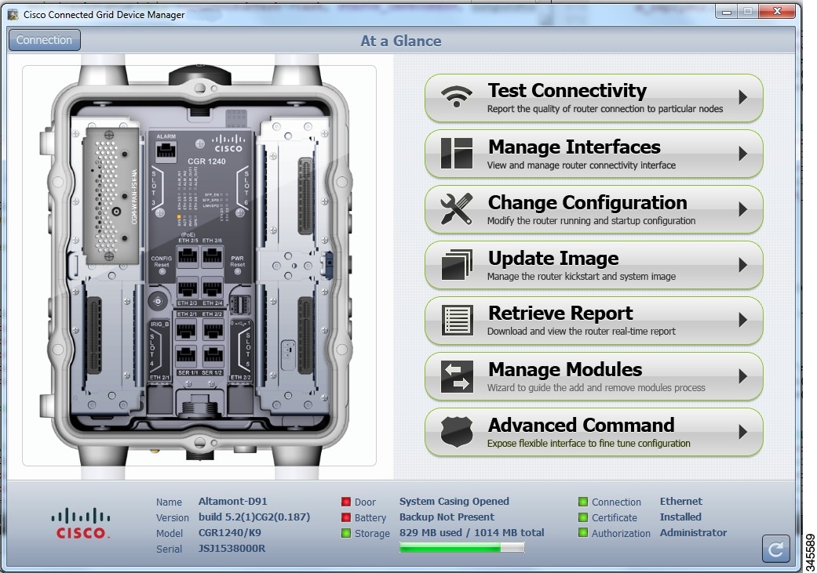Click the ETH 2/5 port on router image

pyautogui.click(x=188, y=256)
